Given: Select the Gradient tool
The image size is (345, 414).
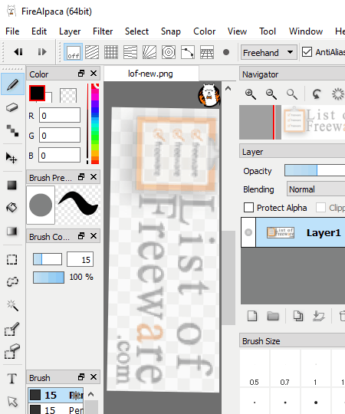Looking at the screenshot, I should (x=11, y=232).
